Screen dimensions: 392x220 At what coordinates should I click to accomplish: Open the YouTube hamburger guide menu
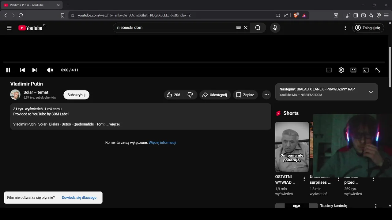9,28
